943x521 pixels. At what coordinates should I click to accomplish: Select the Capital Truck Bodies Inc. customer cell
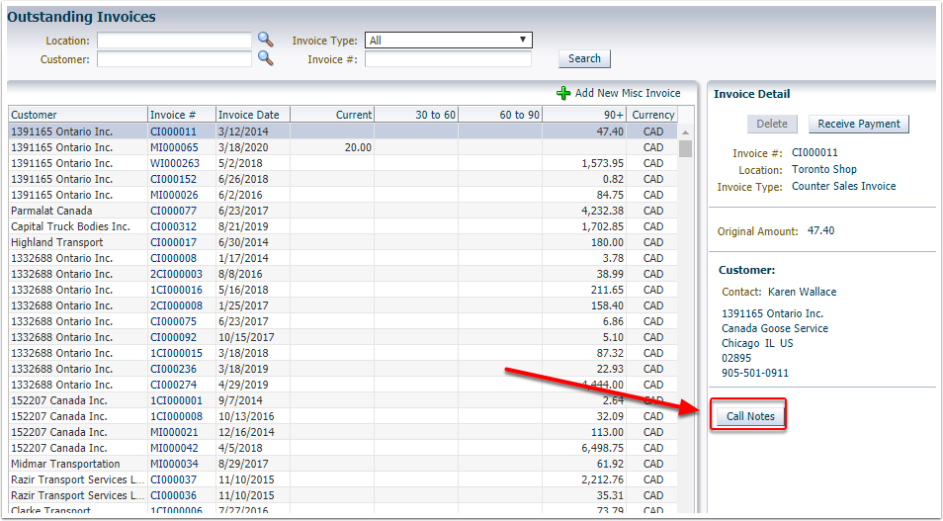(78, 226)
